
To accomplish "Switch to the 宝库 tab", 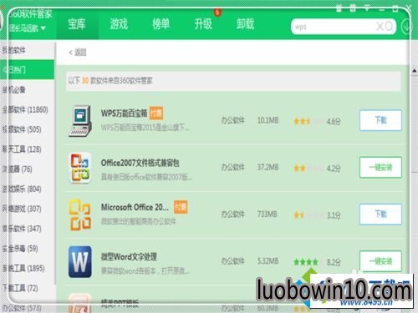I will point(77,24).
